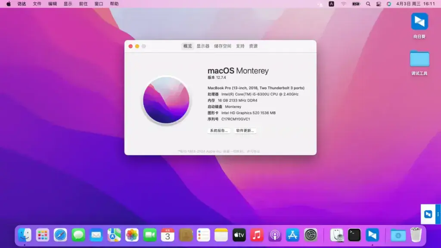Viewport: 441px width, 248px height.
Task: Switch to the 储存空间 tab
Action: click(x=223, y=46)
